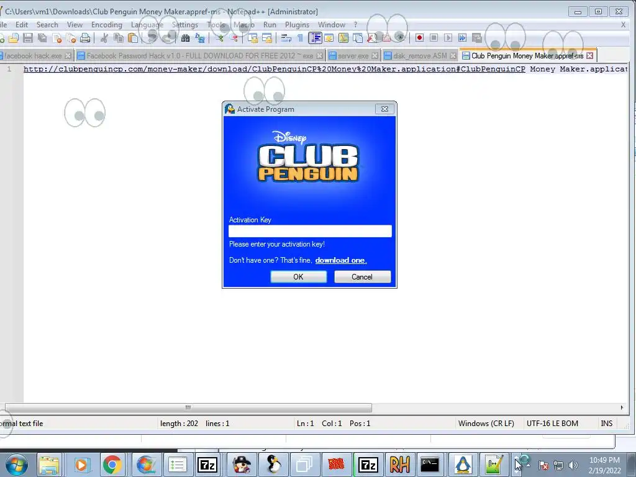
Task: Open the Replace toolbar icon
Action: pyautogui.click(x=200, y=38)
